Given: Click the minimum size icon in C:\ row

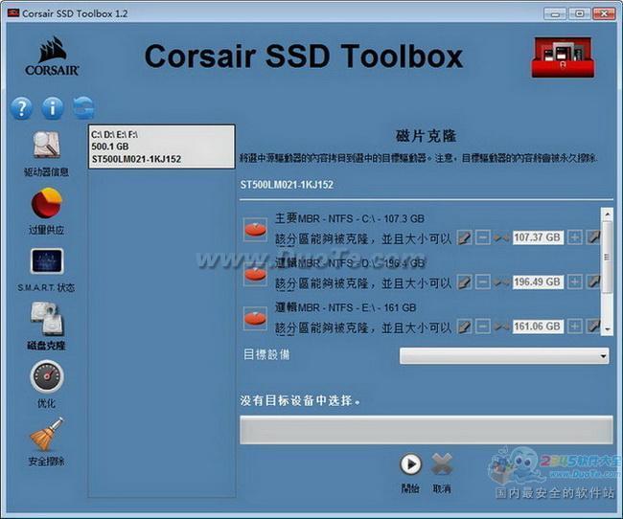Looking at the screenshot, I should coord(464,237).
